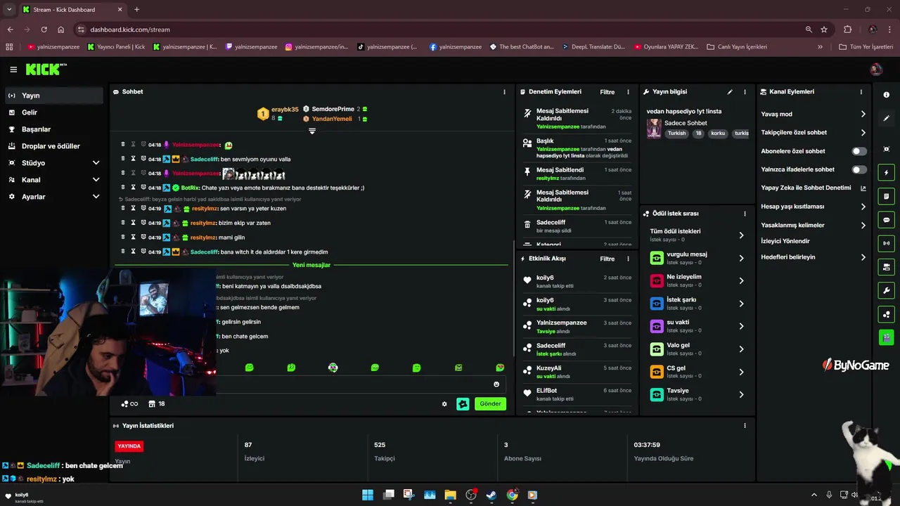Expand Tüm ödül istekleri row arrow
The width and height of the screenshot is (900, 506).
coord(741,235)
